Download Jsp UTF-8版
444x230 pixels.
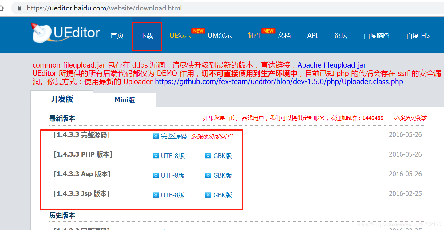[x=173, y=195]
